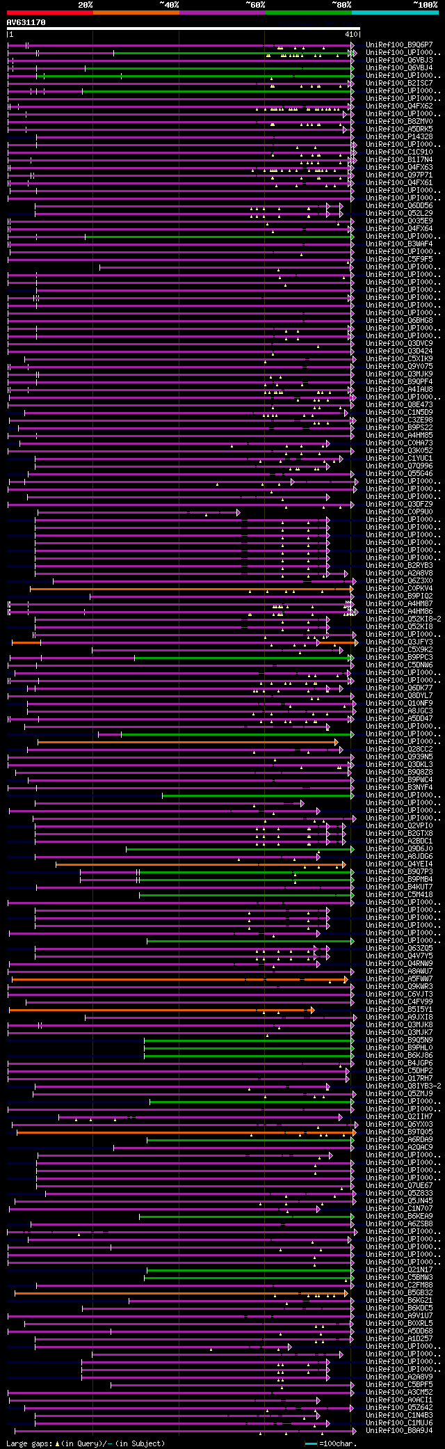Viewport: 445px width, 1449px height.
Task: Select the UniRef100_Q97P71 label
Action: pyautogui.click(x=399, y=175)
